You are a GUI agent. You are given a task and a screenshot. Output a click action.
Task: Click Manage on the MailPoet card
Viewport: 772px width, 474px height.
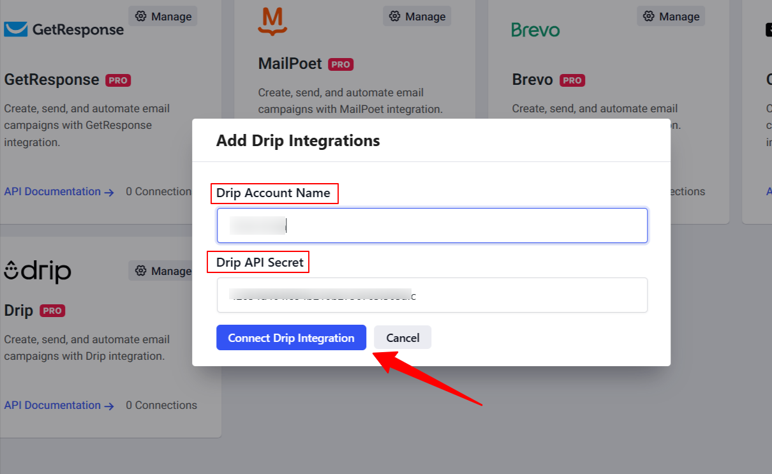pyautogui.click(x=417, y=15)
